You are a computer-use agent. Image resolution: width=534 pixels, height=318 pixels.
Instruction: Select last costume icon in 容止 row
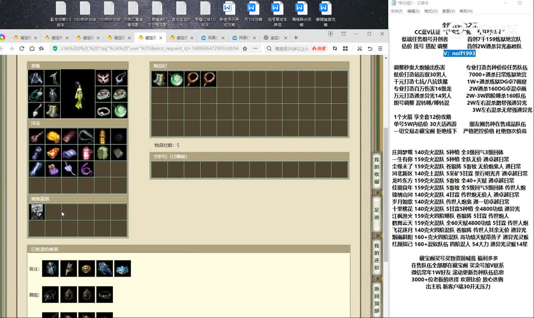(x=123, y=269)
